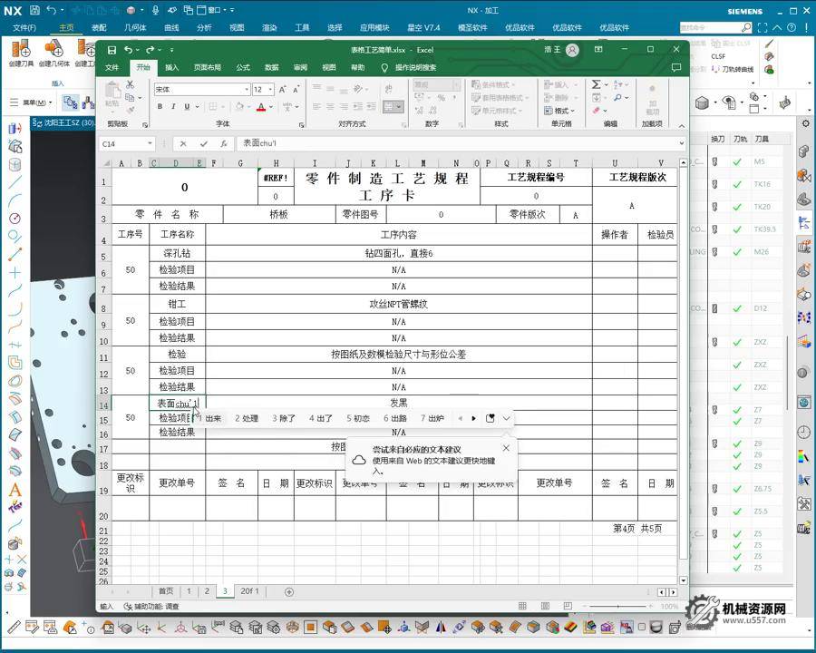Open the 菜单(M) dropdown in NX
The image size is (816, 653).
[34, 102]
